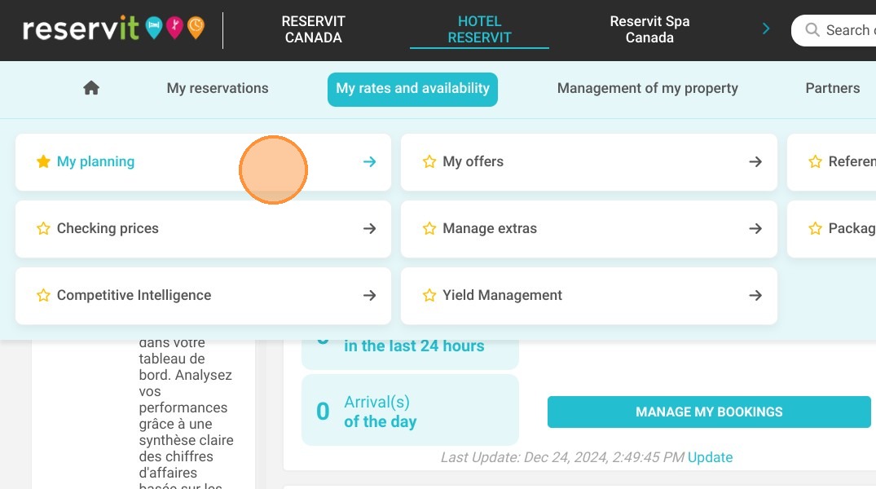Screen dimensions: 876x489
Task: Go to the home icon
Action: (x=91, y=88)
